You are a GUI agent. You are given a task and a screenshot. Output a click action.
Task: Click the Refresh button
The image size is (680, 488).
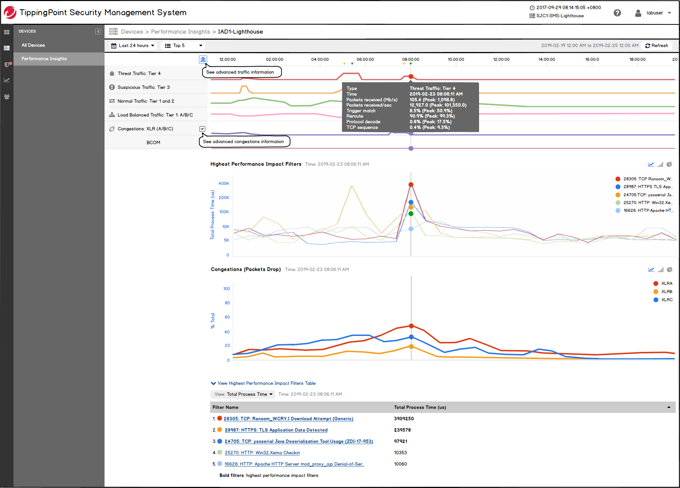click(x=657, y=45)
